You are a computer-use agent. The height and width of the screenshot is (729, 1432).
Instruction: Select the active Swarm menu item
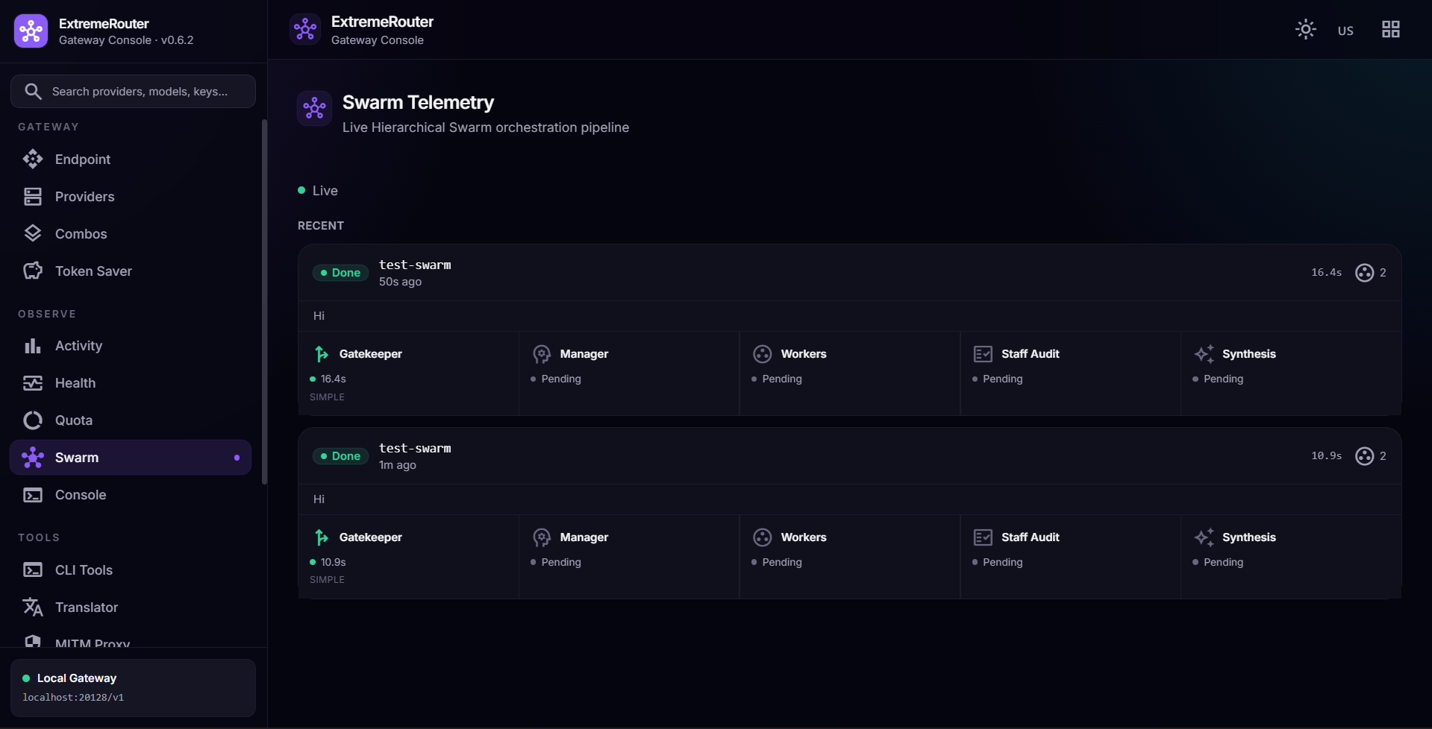(131, 457)
